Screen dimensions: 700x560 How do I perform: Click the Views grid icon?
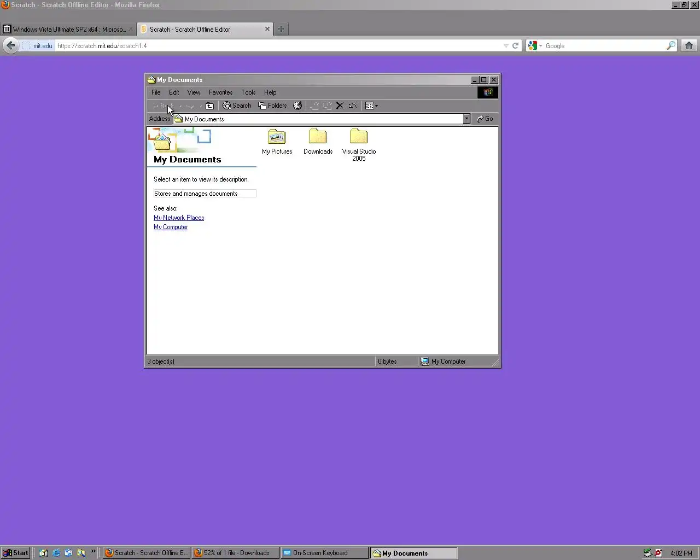(x=370, y=106)
